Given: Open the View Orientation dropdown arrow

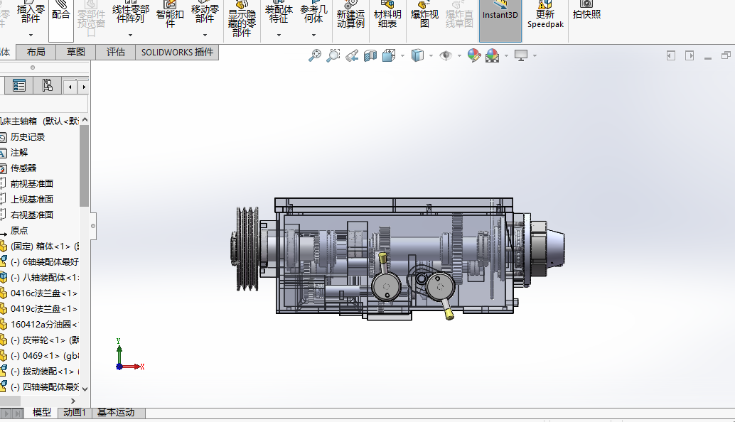Looking at the screenshot, I should point(402,55).
